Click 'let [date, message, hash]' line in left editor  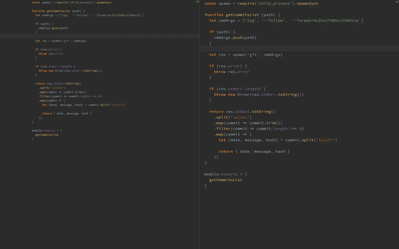tap(83, 105)
